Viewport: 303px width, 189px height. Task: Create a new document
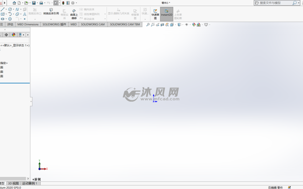point(19,3)
